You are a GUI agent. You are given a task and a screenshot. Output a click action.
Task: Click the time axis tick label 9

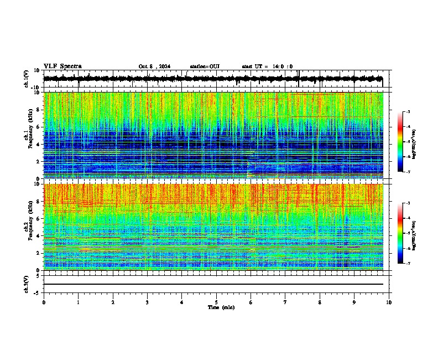354,302
